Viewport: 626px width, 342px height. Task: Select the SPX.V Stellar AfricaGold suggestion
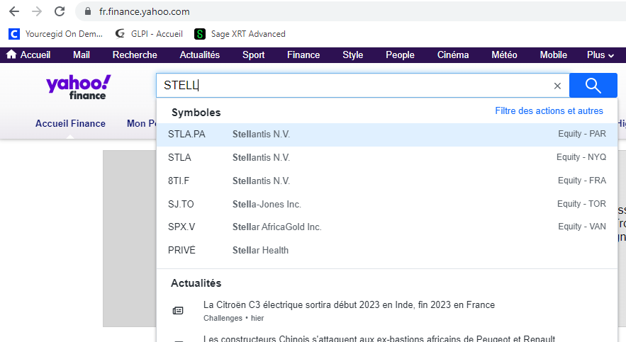[x=387, y=227]
